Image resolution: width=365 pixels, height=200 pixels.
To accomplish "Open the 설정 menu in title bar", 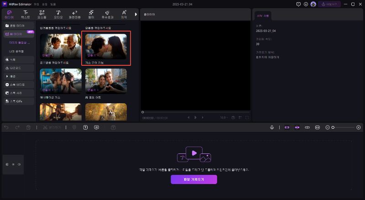I will coord(45,4).
